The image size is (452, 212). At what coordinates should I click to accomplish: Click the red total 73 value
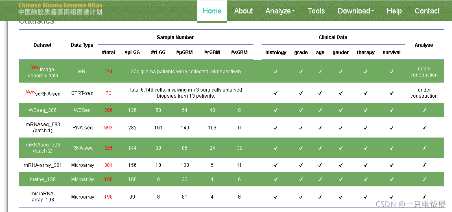pos(108,93)
